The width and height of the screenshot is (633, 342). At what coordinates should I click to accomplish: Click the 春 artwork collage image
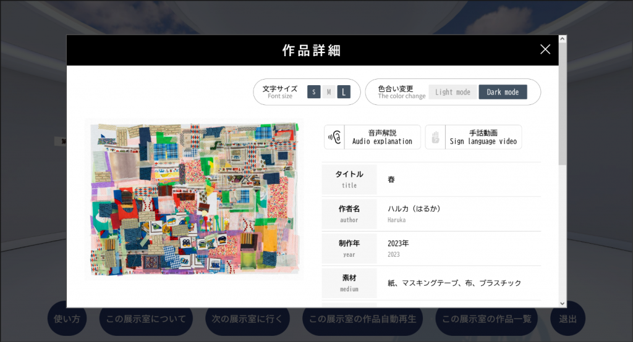pyautogui.click(x=194, y=199)
